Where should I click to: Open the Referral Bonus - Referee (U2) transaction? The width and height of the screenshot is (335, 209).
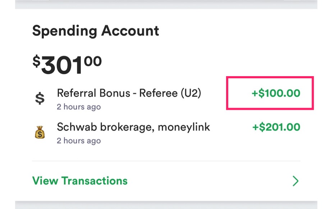coord(129,93)
